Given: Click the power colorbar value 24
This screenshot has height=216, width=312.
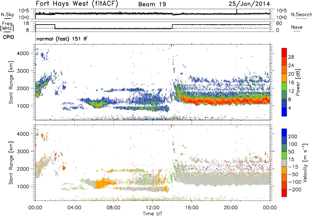Looking at the screenshot, I should (291, 66).
